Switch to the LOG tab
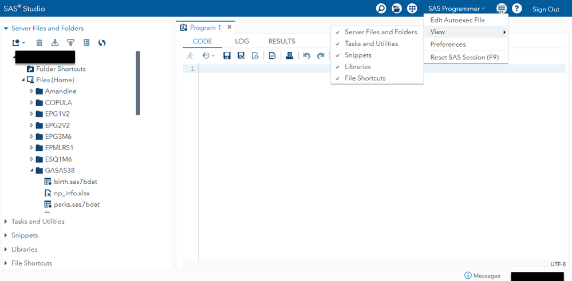572x281 pixels. click(242, 41)
